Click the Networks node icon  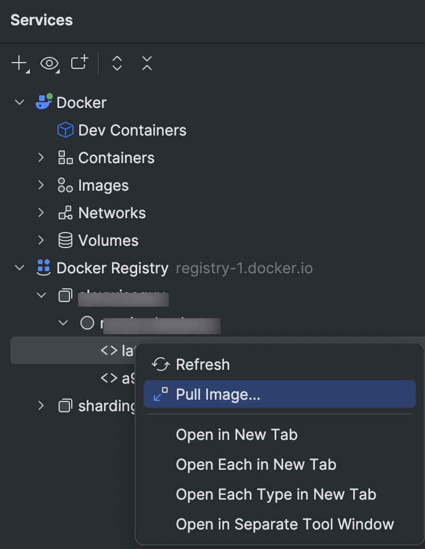coord(64,212)
